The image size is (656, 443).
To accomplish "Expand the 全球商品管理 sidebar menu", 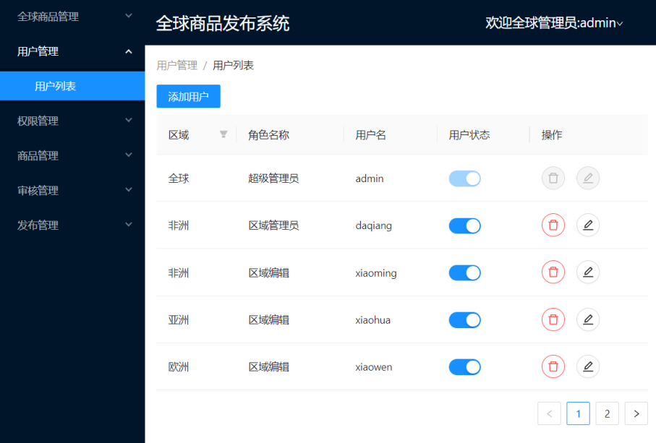I will coord(72,17).
